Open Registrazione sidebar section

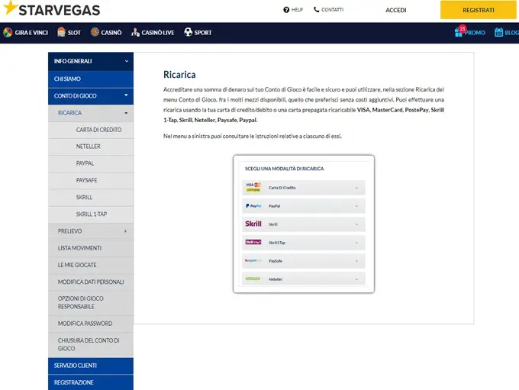(91, 382)
